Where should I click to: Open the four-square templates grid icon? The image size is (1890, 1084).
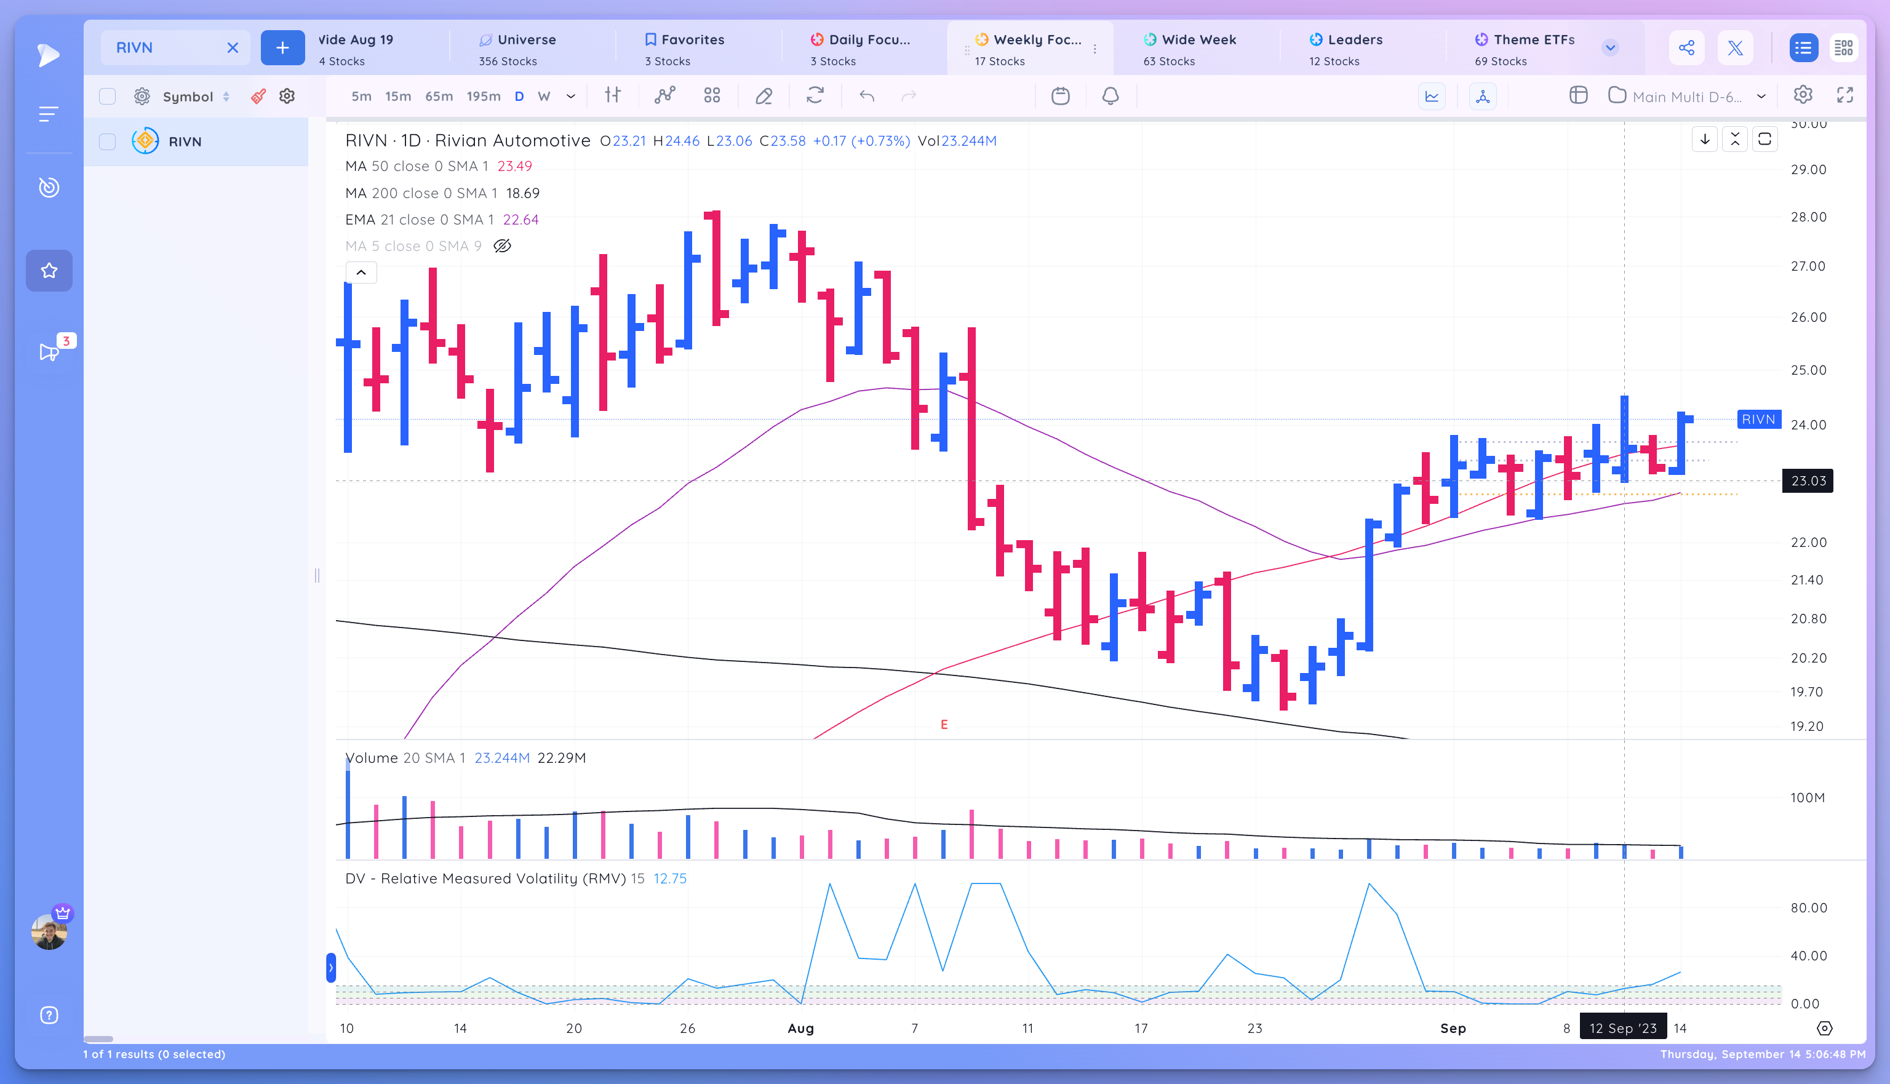tap(712, 95)
